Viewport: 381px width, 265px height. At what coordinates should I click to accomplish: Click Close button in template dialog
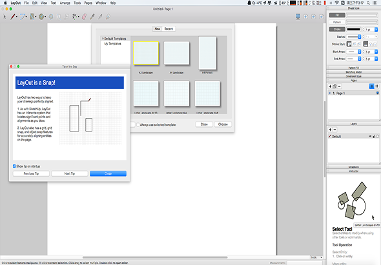[204, 124]
